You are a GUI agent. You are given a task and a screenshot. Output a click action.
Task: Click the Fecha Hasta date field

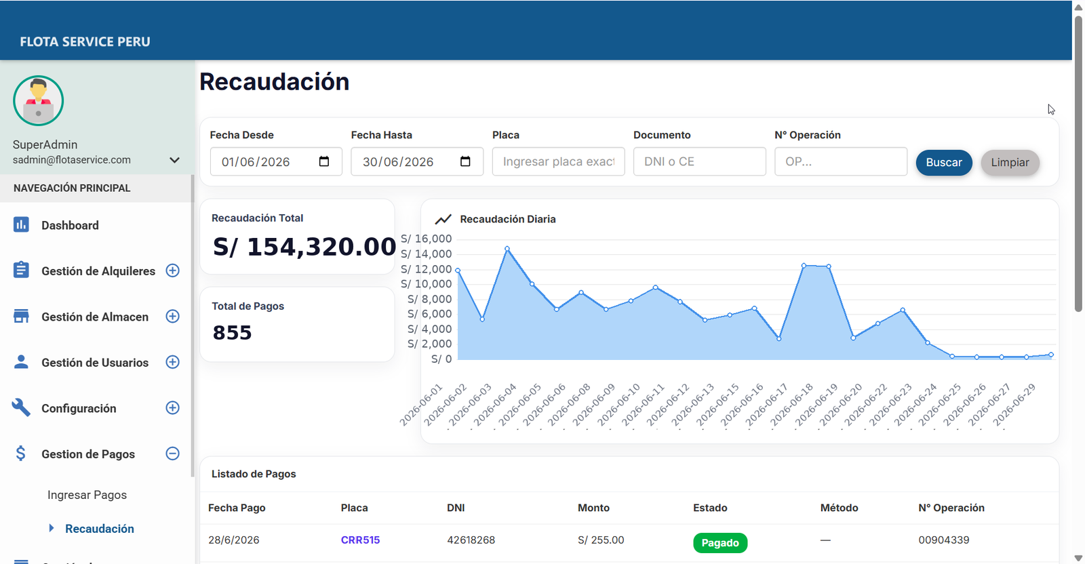(x=417, y=161)
